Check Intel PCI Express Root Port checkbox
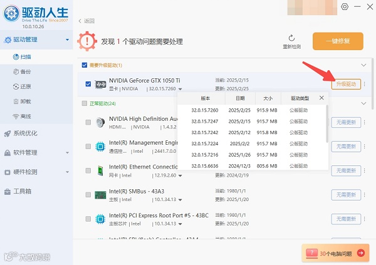This screenshot has height=265, width=376. click(x=88, y=219)
